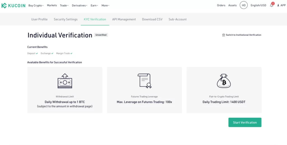Switch to the Security Settings tab

tap(66, 19)
